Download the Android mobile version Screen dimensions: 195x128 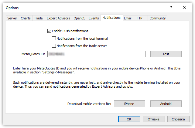point(166,104)
